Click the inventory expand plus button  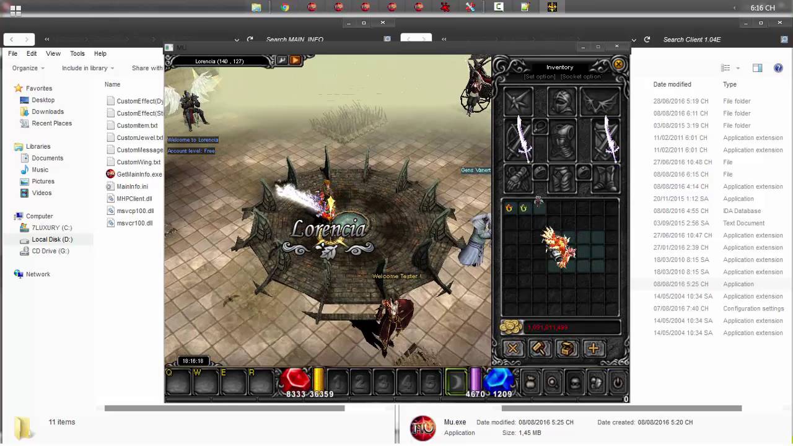593,349
